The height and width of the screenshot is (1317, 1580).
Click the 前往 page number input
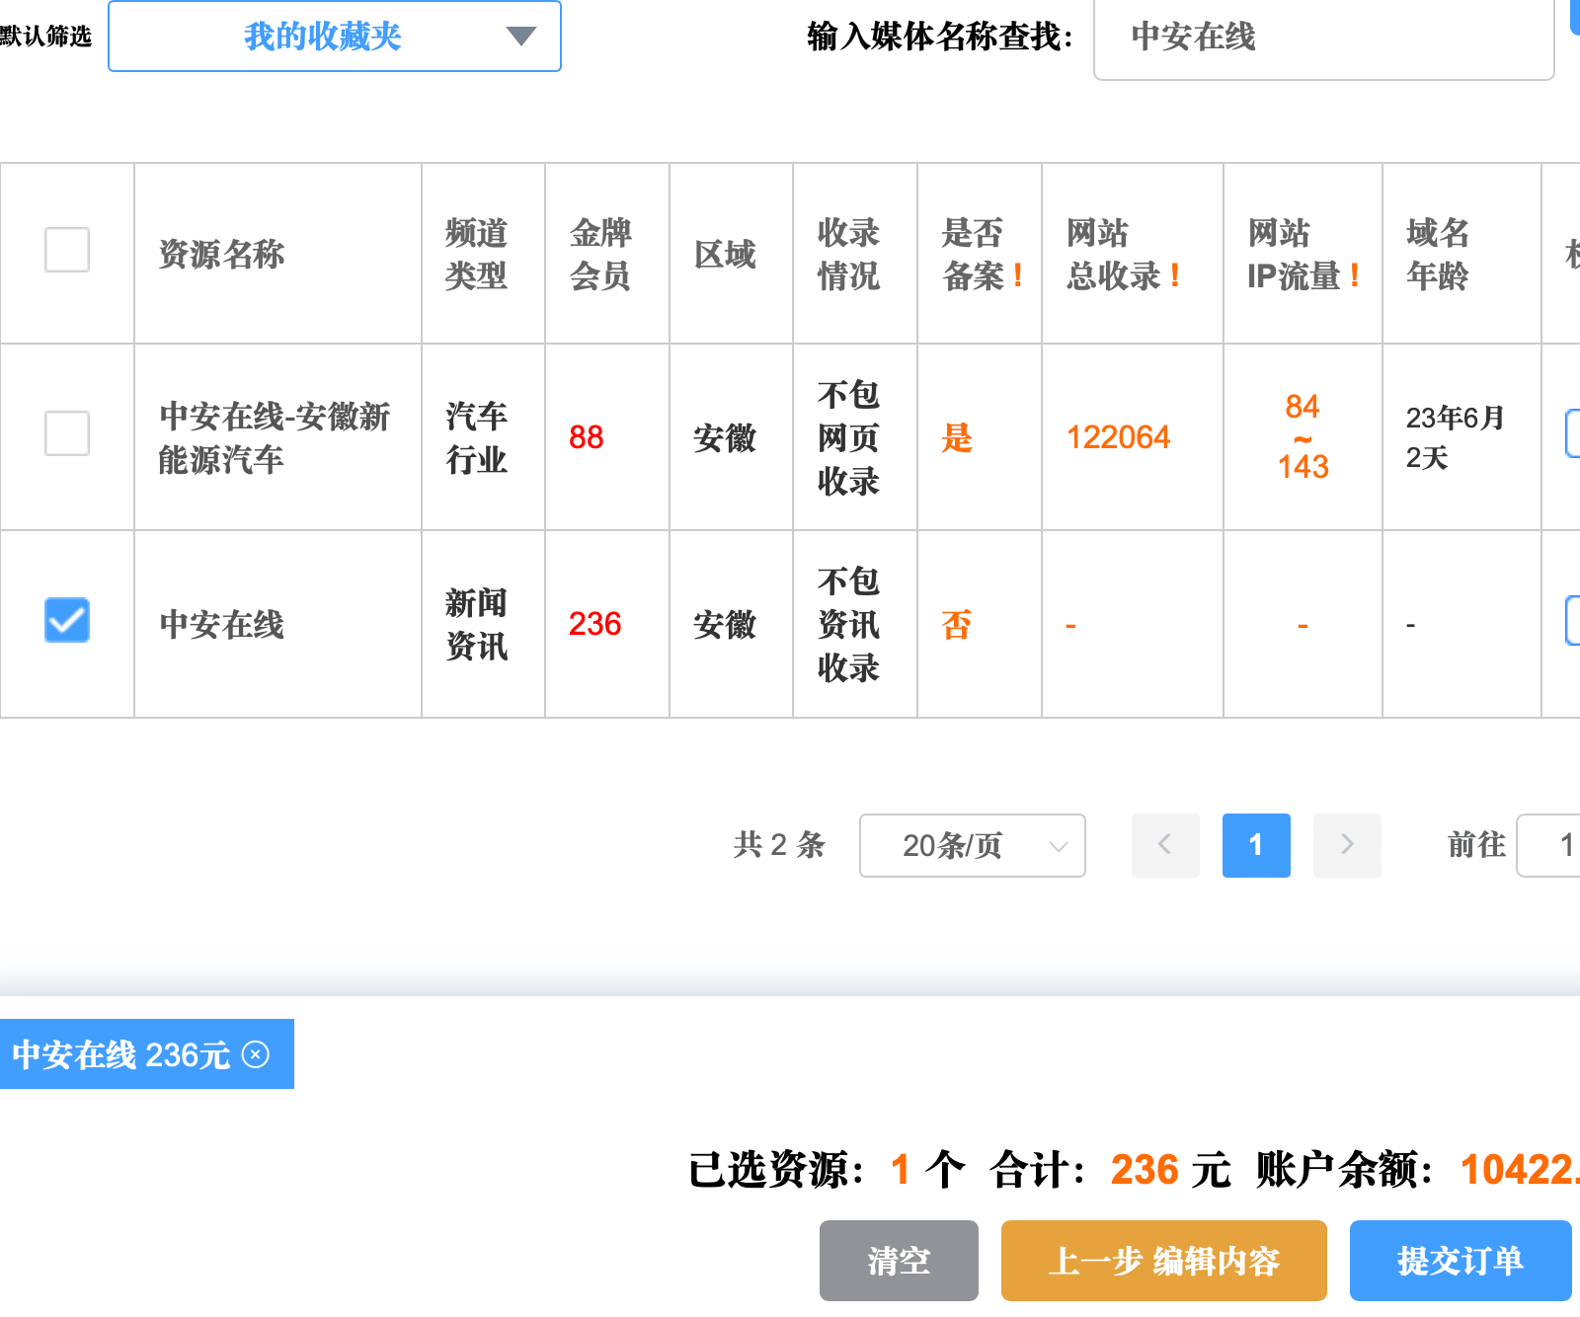coord(1549,845)
